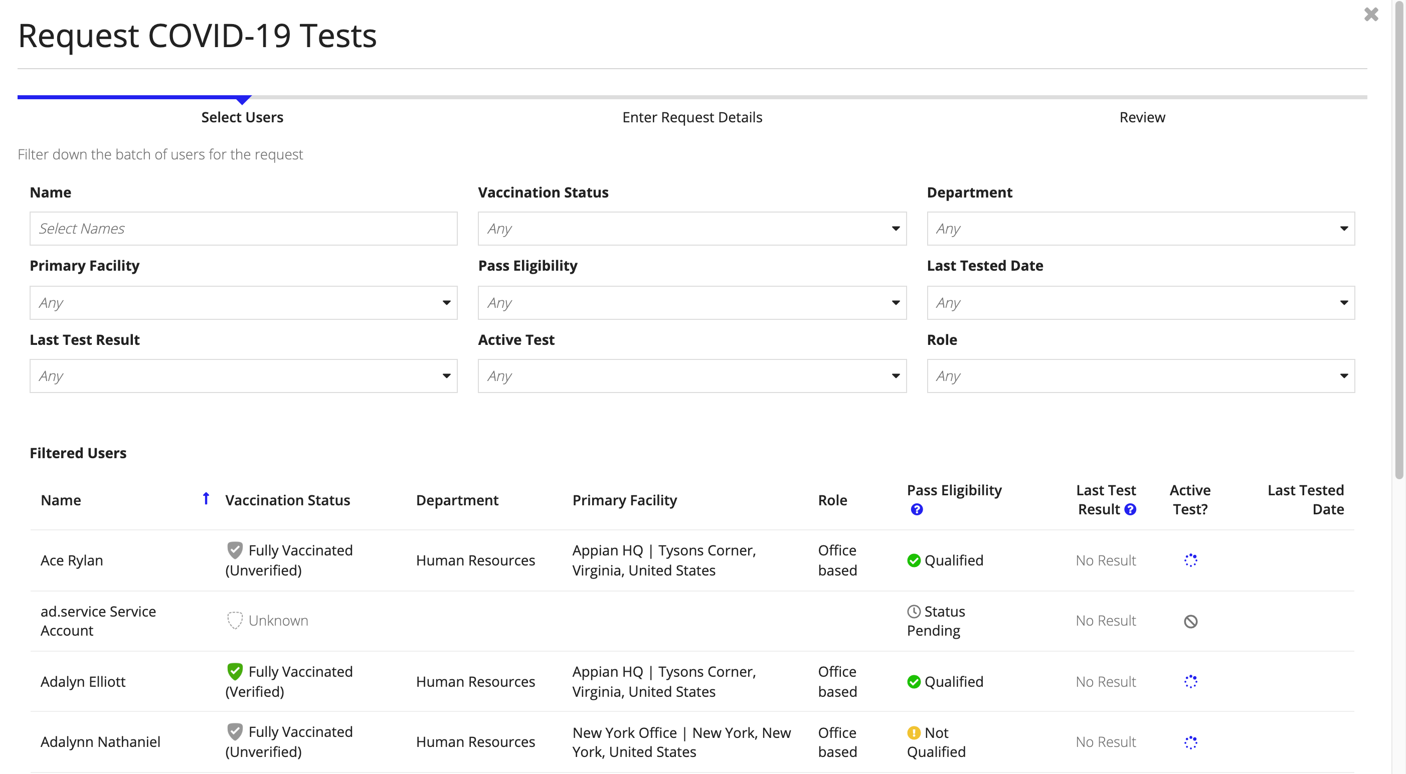Click the Status Pending clock icon
Screen dimensions: 1406x774
coord(914,612)
